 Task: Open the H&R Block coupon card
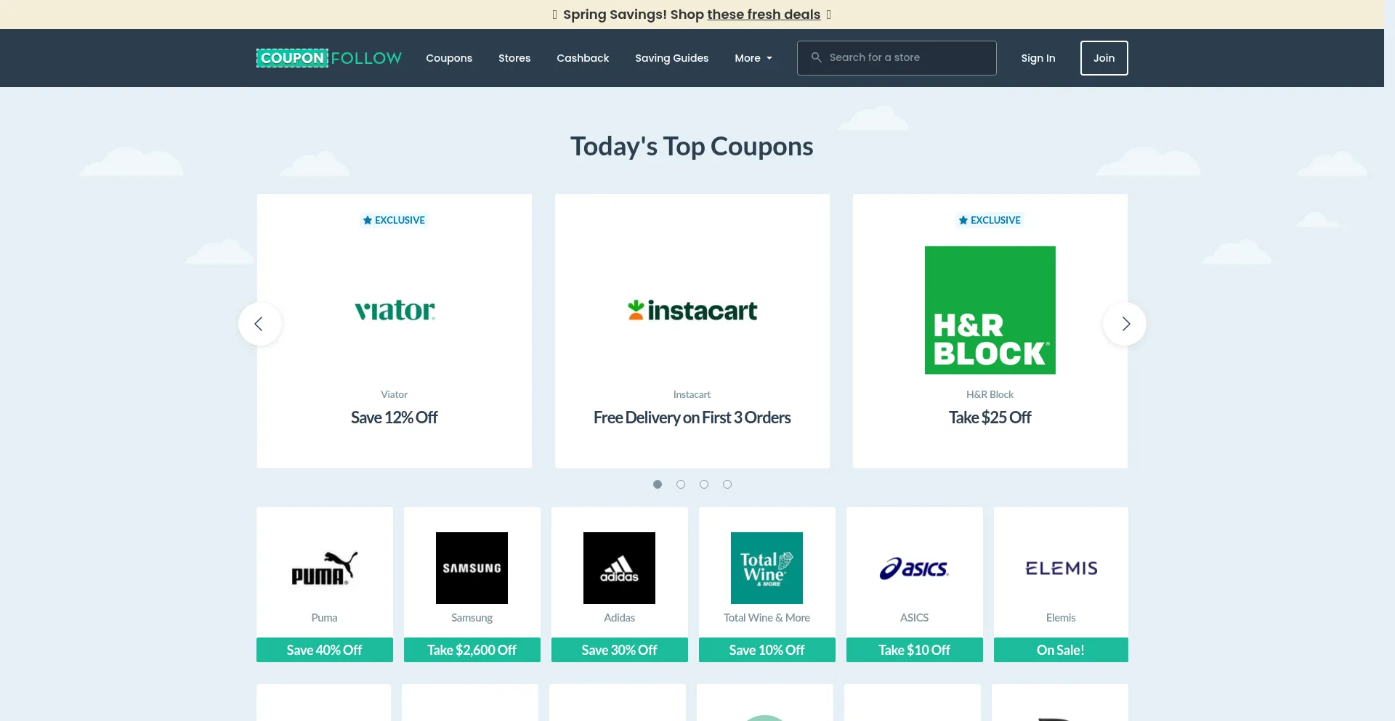(x=990, y=331)
